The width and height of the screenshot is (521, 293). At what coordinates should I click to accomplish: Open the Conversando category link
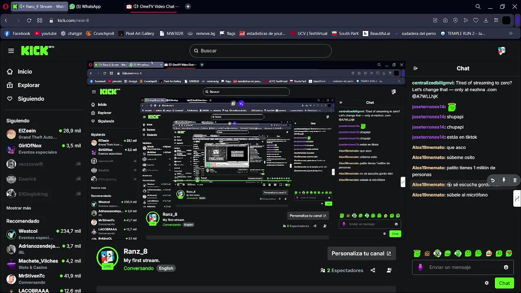click(x=139, y=268)
